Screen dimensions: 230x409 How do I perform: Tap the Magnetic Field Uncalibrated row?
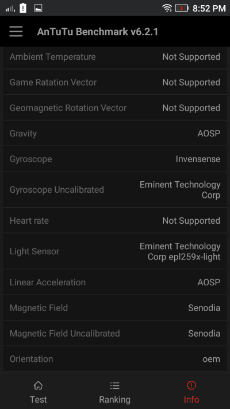115,334
